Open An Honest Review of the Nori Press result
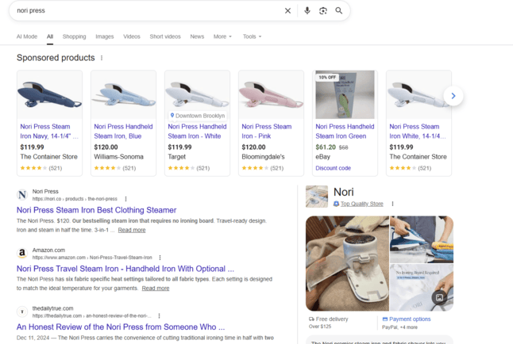Image resolution: width=513 pixels, height=344 pixels. [x=121, y=327]
